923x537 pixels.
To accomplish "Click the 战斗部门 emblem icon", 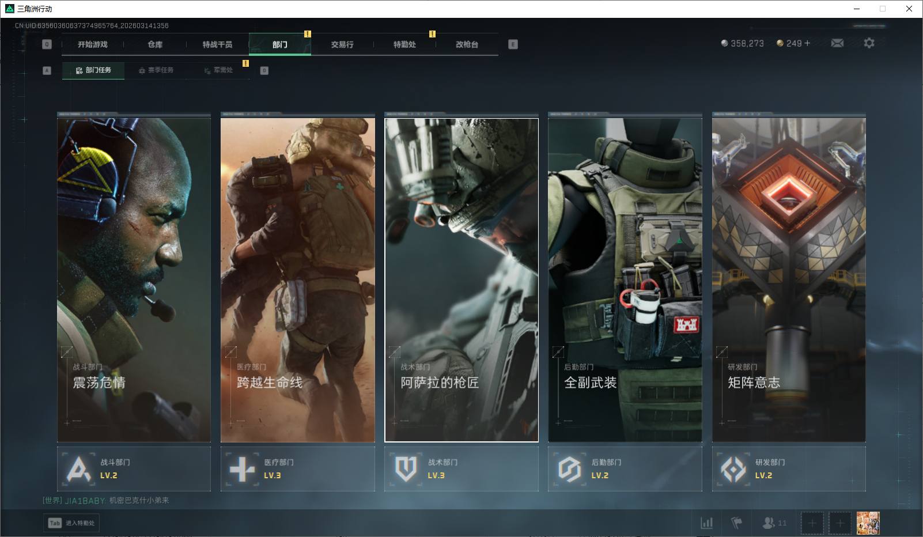I will pos(78,469).
